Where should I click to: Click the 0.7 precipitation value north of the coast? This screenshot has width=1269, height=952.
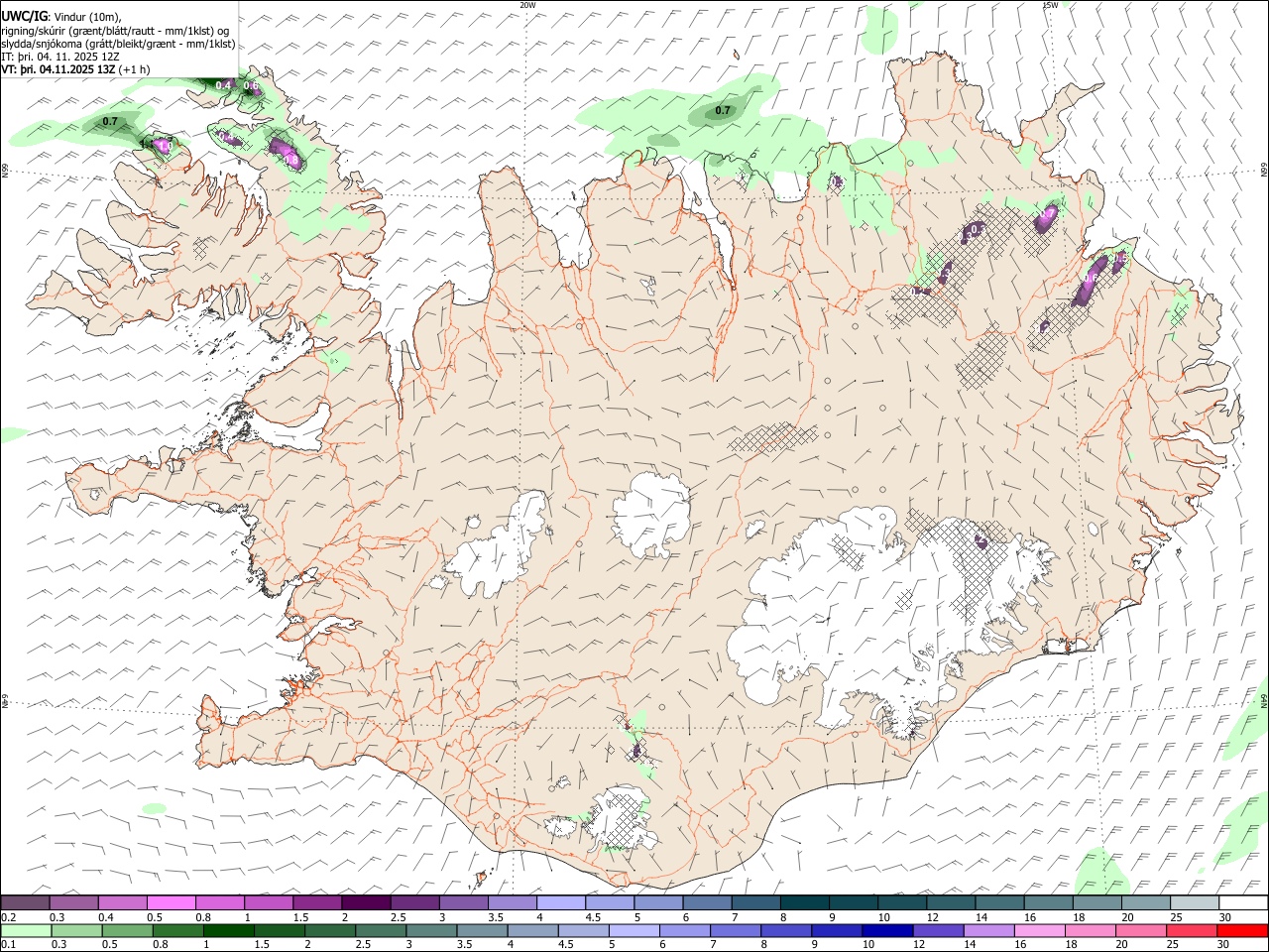coord(723,110)
